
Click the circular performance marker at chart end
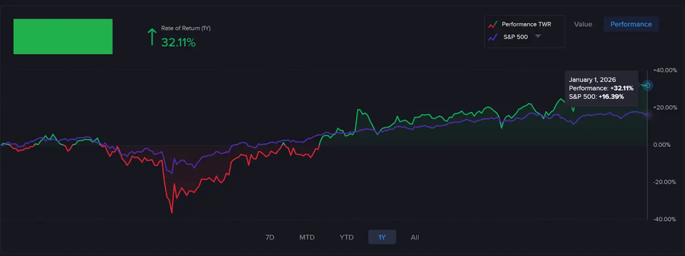click(647, 85)
